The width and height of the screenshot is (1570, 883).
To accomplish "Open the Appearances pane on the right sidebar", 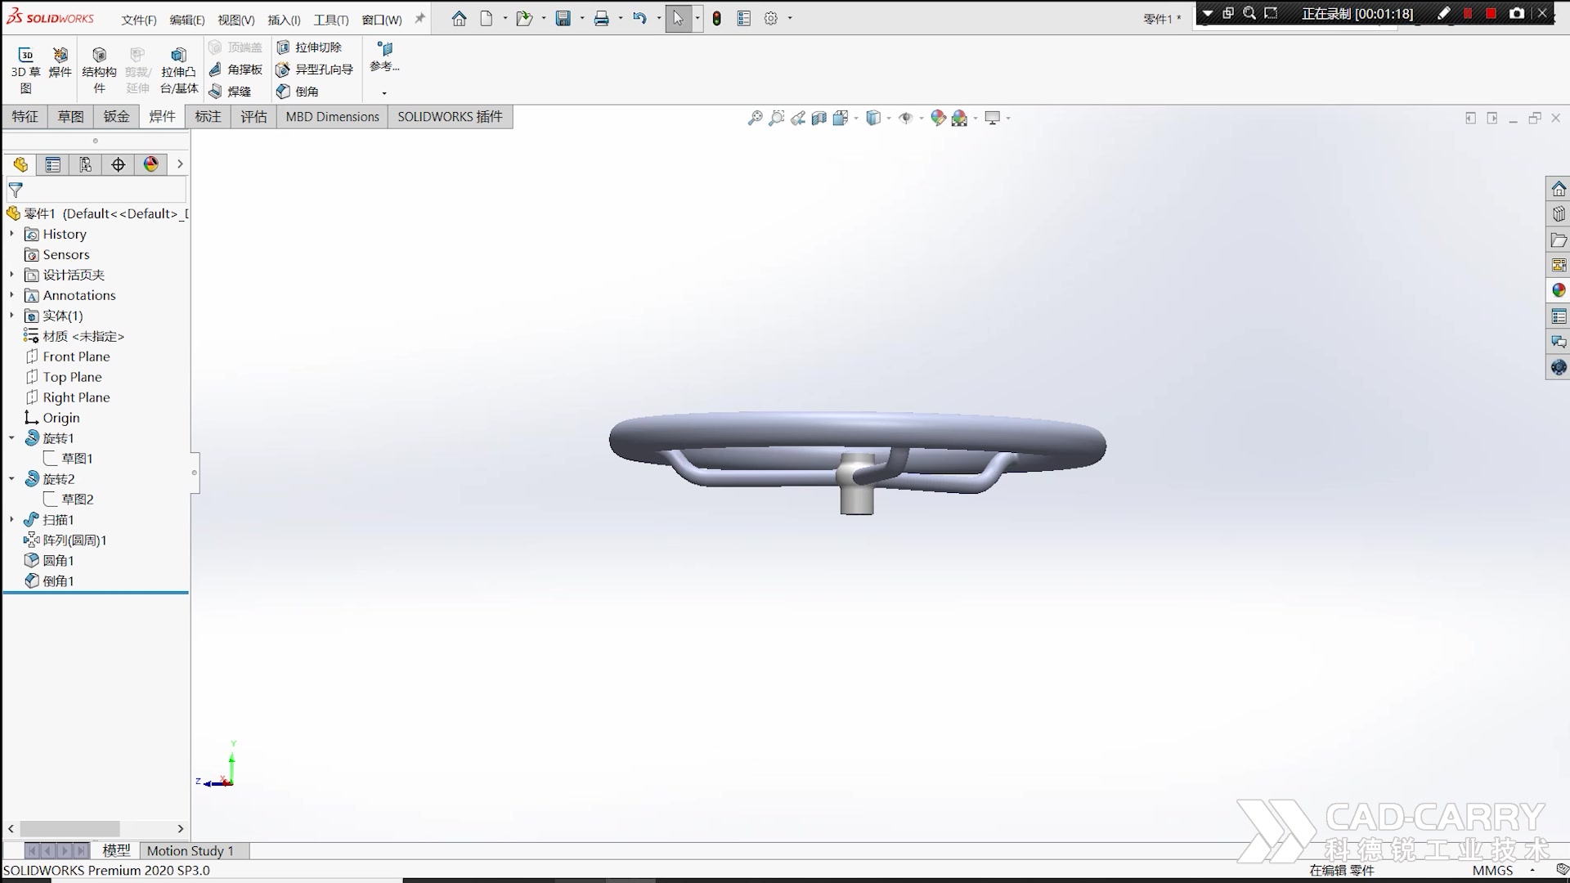I will (x=1559, y=290).
